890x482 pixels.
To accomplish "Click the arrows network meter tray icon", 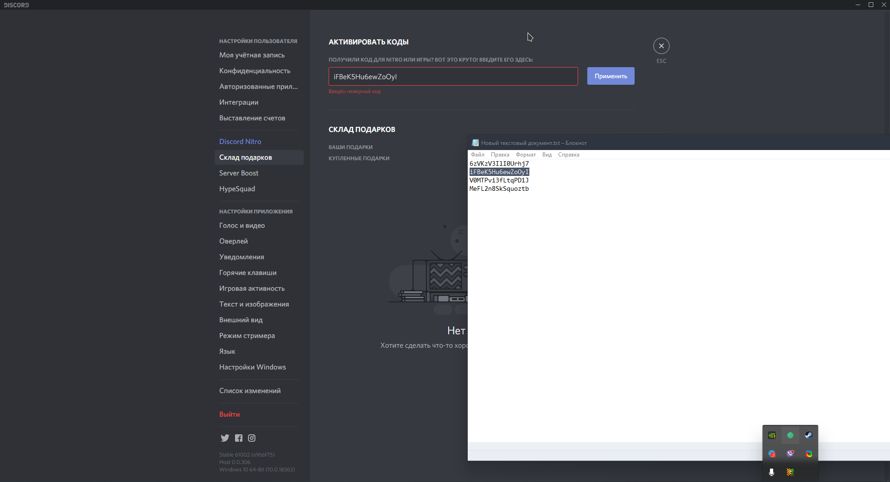I will [790, 472].
